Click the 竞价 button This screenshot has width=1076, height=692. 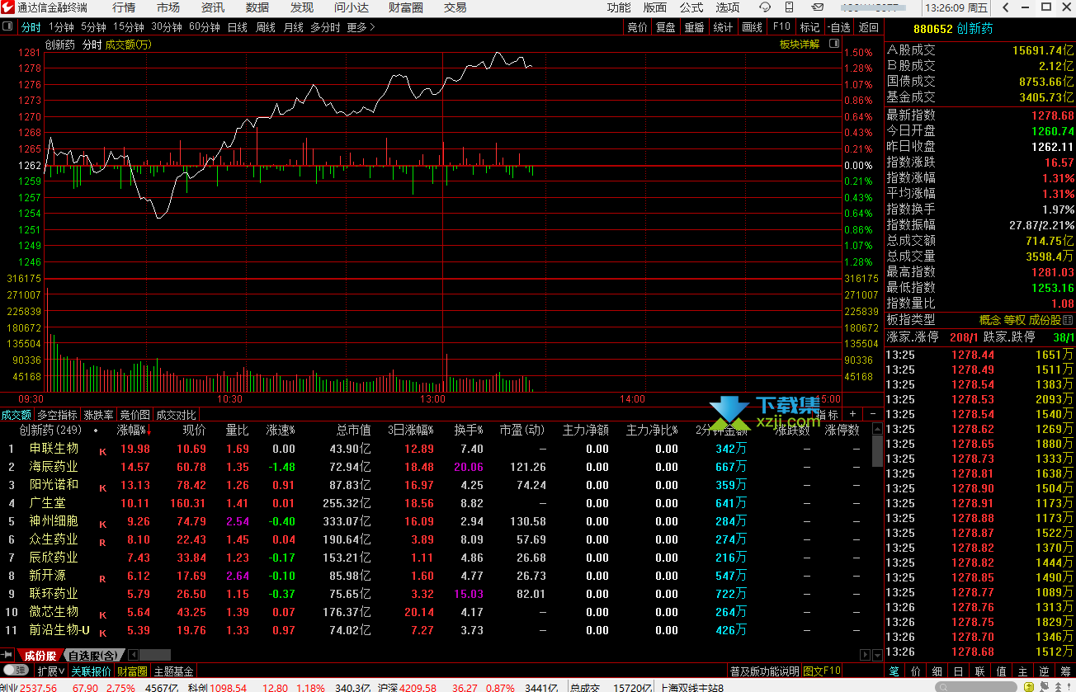(637, 27)
